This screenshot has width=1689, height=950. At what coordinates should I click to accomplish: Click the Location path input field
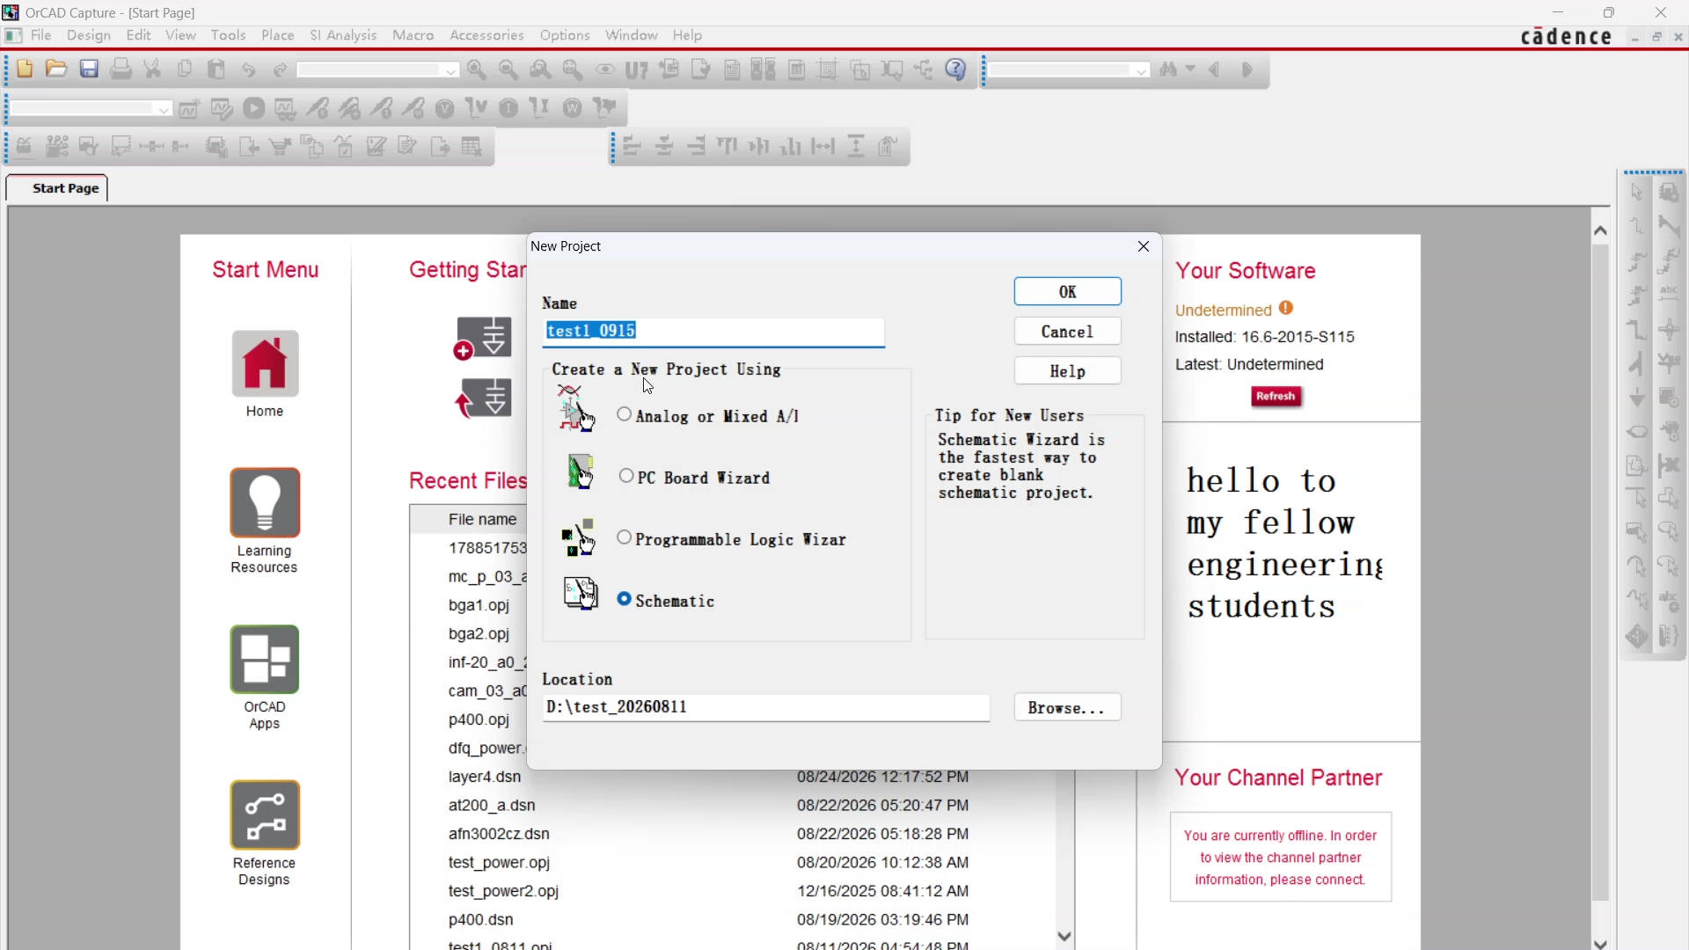pyautogui.click(x=766, y=707)
